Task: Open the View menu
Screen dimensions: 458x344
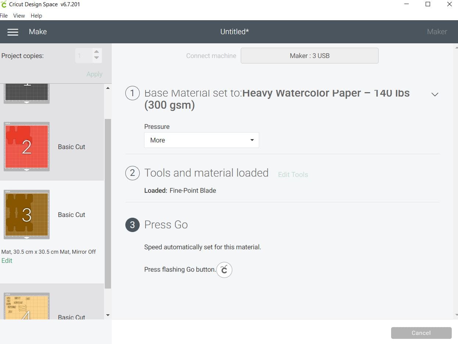Action: pos(19,16)
